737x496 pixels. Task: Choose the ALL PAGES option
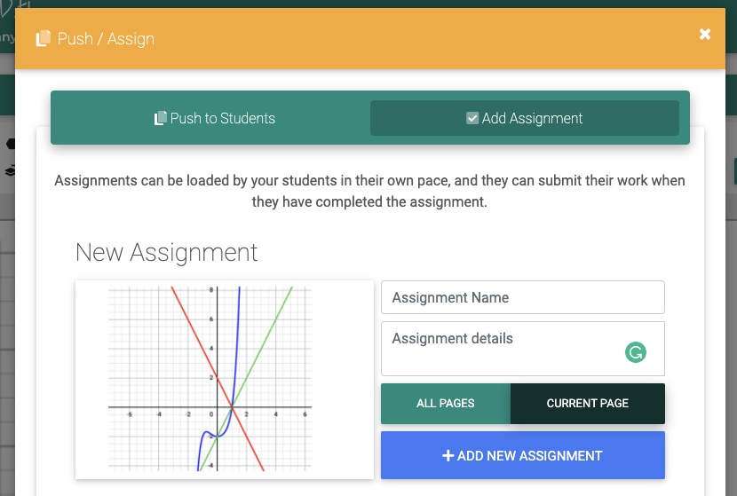point(446,404)
